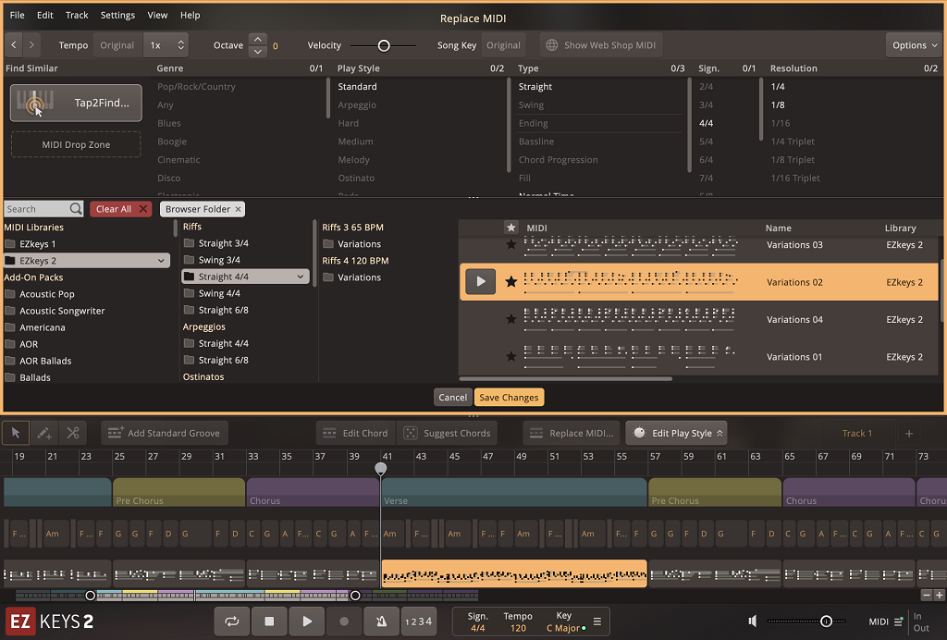The height and width of the screenshot is (640, 947).
Task: Start playback with transport play button
Action: coord(307,622)
